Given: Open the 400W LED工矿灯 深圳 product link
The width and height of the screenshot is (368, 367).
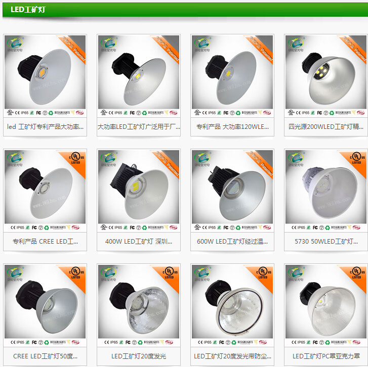Looking at the screenshot, I should click(139, 242).
